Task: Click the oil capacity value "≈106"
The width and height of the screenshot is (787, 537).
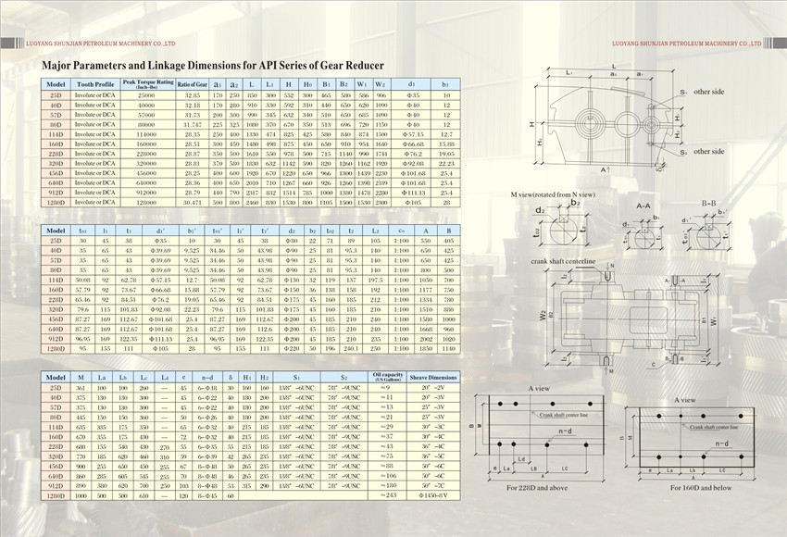Action: point(387,476)
